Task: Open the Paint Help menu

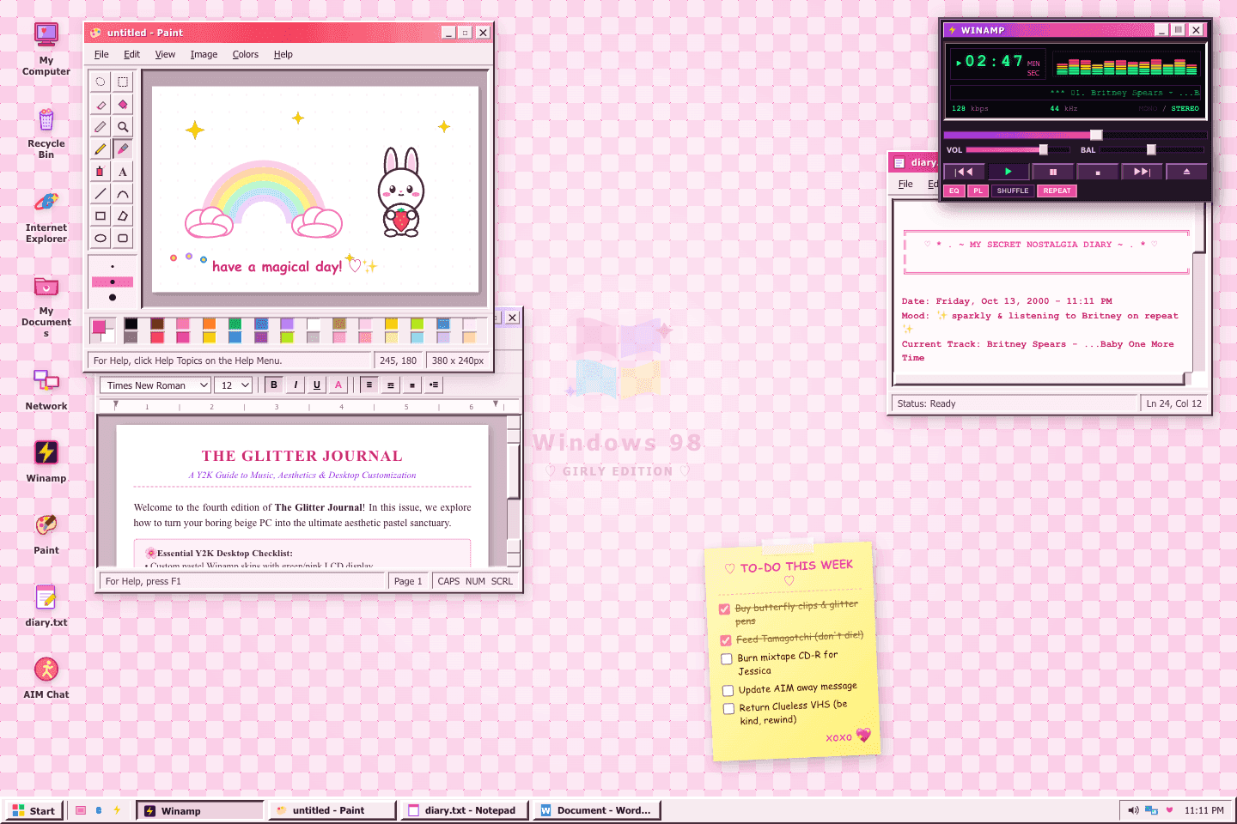Action: (x=283, y=54)
